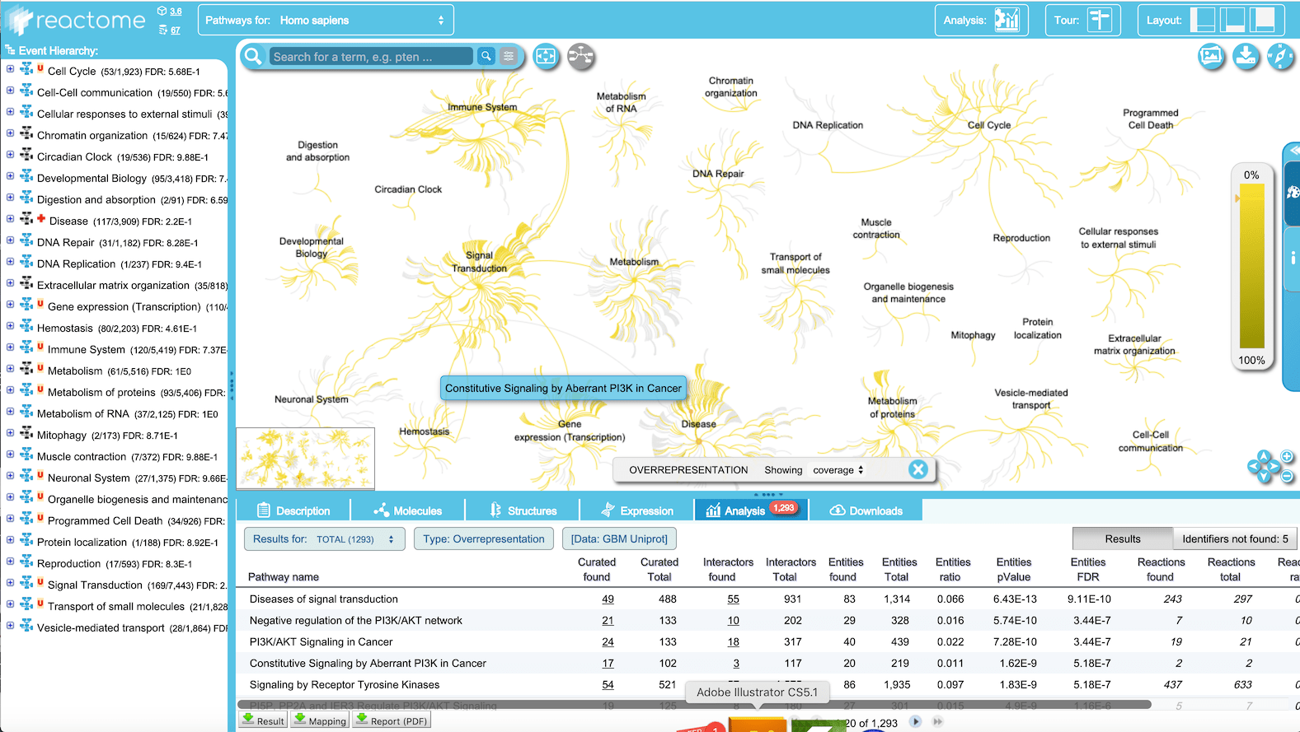The width and height of the screenshot is (1300, 732).
Task: Click the fit-all view icon beside search
Action: [x=546, y=56]
